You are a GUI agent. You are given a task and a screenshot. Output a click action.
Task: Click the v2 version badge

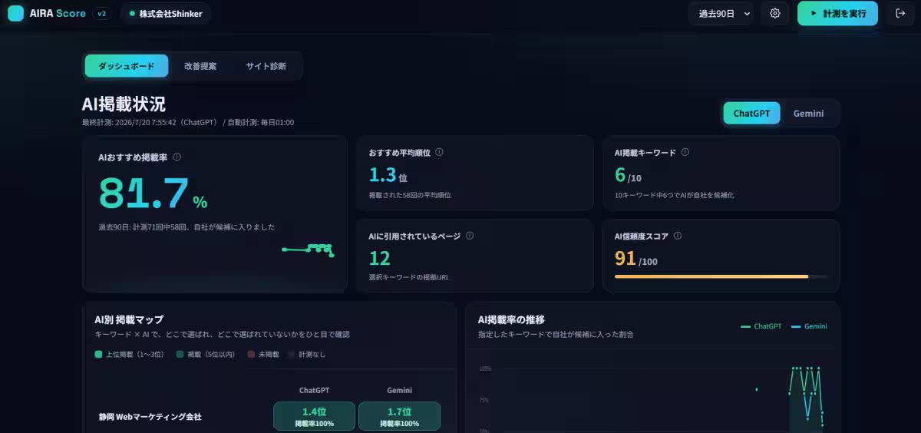(101, 13)
